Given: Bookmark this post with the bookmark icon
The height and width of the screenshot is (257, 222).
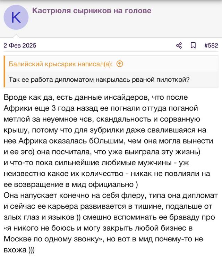Looking at the screenshot, I should (x=193, y=45).
